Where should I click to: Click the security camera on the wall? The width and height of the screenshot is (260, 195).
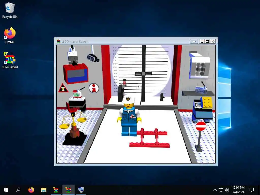click(93, 58)
